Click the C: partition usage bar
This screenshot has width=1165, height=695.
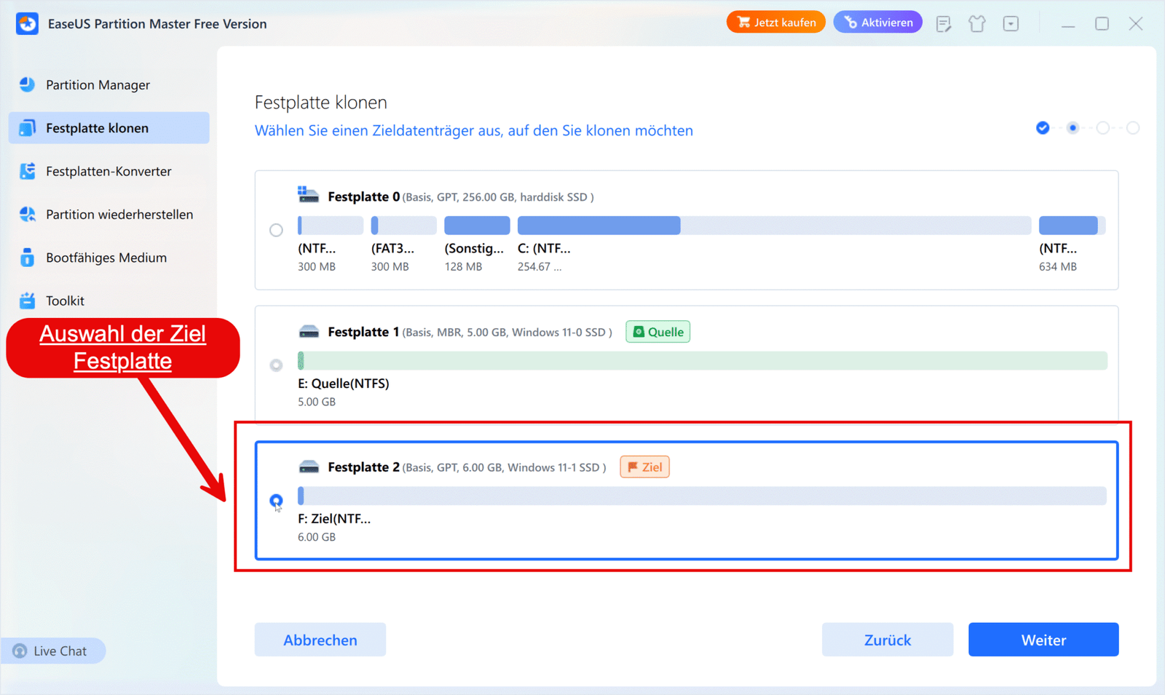pyautogui.click(x=599, y=225)
